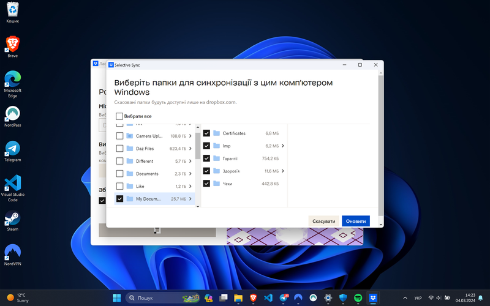Open Spotify from the taskbar

pos(358,298)
